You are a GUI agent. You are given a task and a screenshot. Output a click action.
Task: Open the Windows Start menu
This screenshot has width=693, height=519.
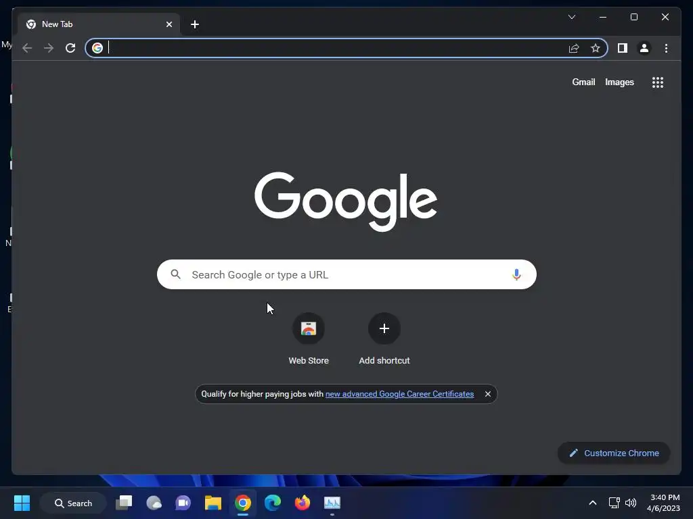22,503
